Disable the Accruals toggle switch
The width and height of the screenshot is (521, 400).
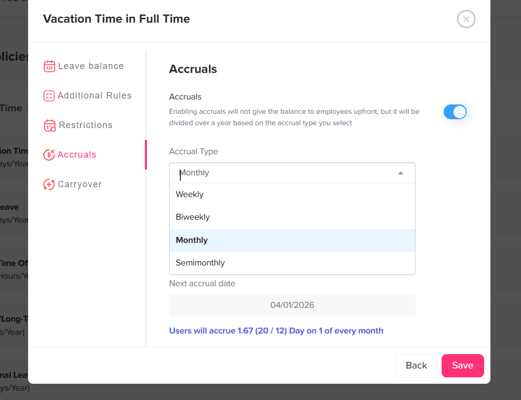(454, 112)
